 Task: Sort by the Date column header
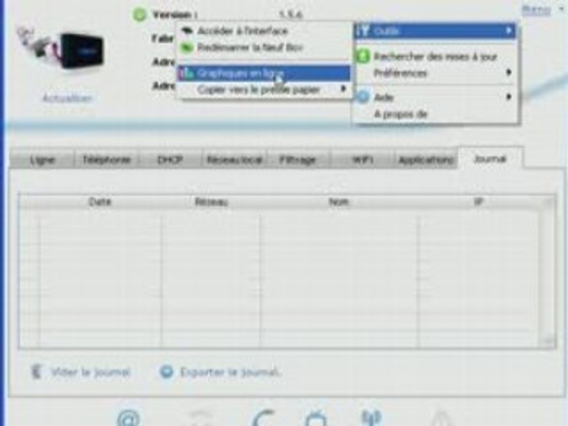(x=100, y=202)
